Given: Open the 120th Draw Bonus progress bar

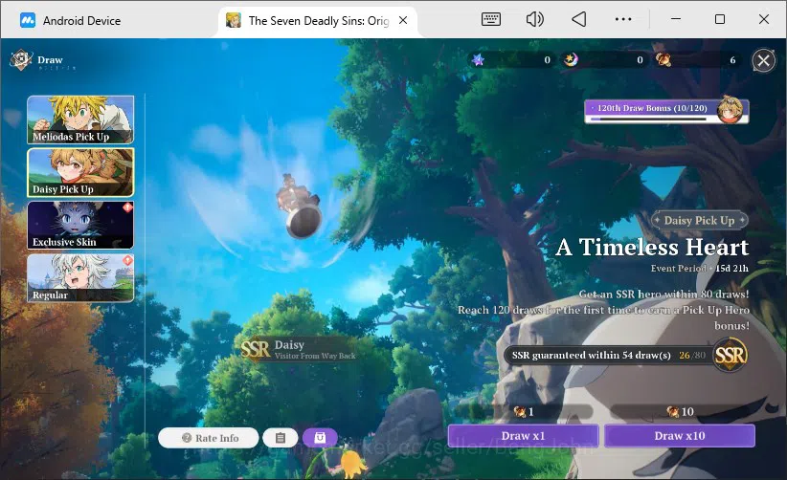Looking at the screenshot, I should (666, 111).
